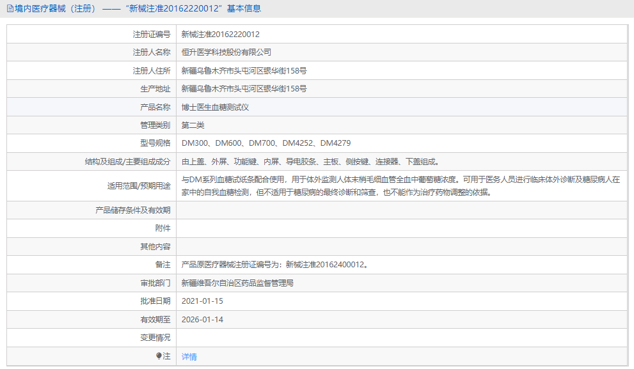Open the 详情 link
The image size is (634, 369).
tap(189, 356)
